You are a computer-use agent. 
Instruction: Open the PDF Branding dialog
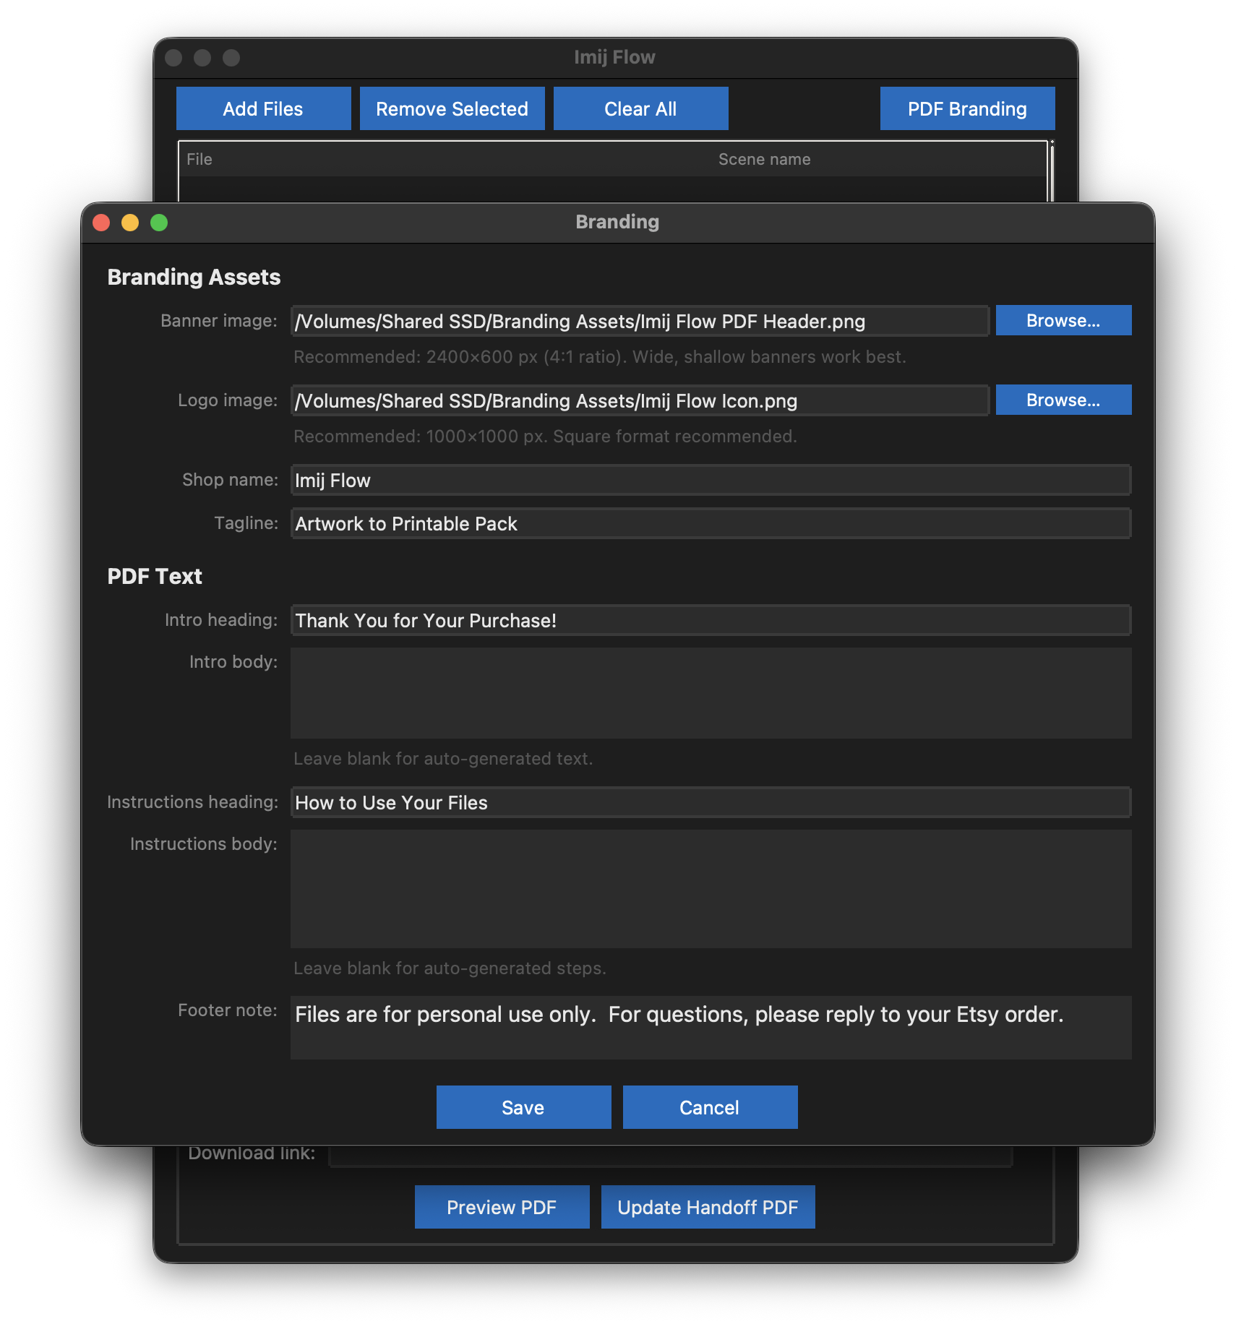click(966, 108)
